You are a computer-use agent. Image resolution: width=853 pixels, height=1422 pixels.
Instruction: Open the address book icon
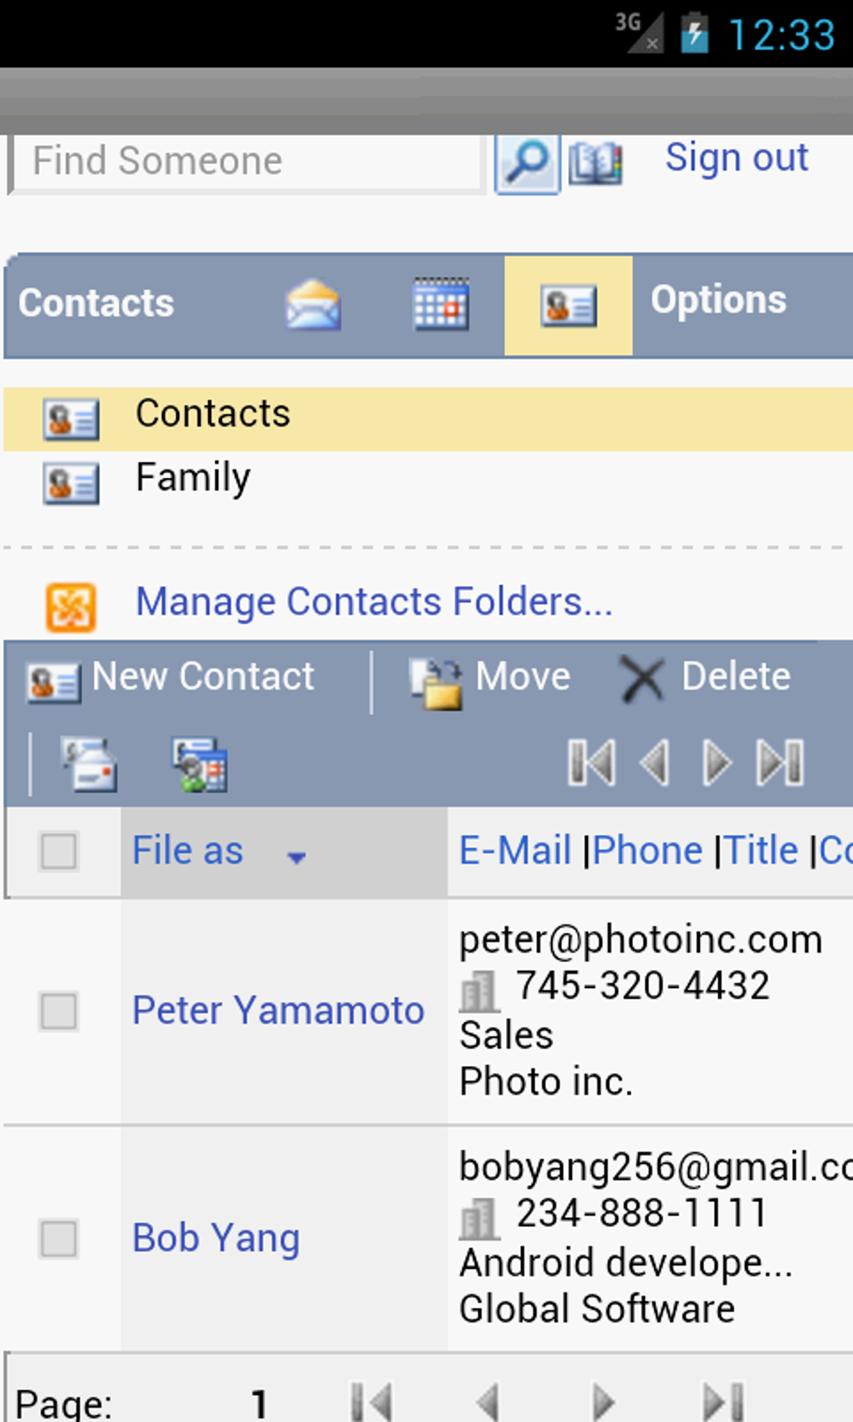[595, 162]
